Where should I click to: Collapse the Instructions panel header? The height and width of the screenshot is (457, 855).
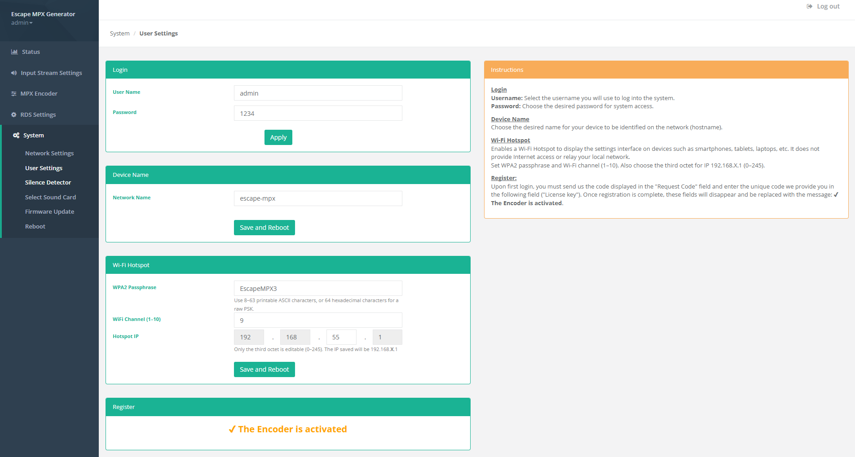(507, 70)
